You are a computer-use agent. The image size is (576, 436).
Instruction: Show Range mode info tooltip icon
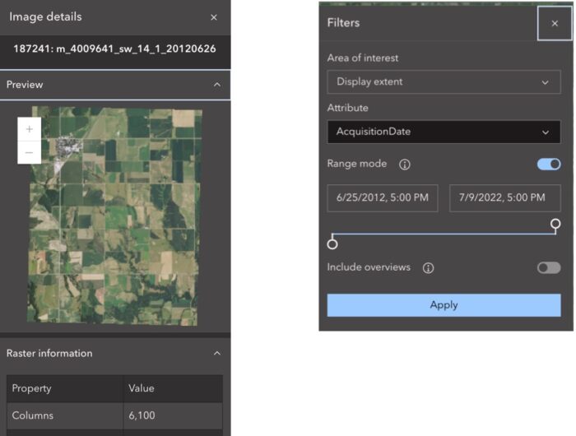pyautogui.click(x=405, y=165)
